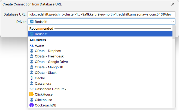Collapse the Driver dropdown arrow
The image size is (179, 110).
tap(172, 22)
